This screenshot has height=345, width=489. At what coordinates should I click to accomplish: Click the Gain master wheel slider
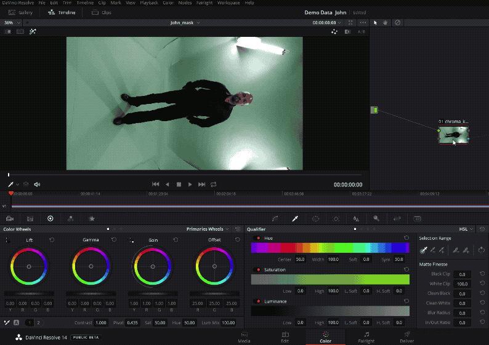[x=153, y=293]
